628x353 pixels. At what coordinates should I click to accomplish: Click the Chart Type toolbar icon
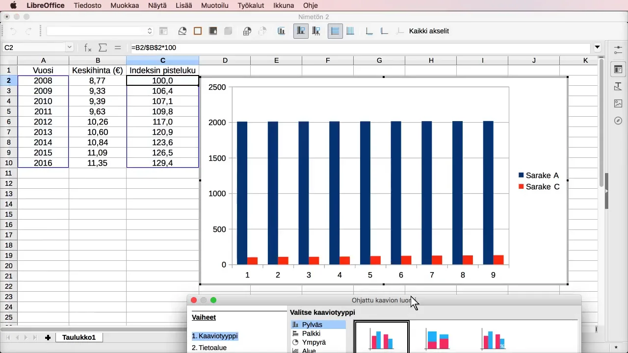click(183, 31)
